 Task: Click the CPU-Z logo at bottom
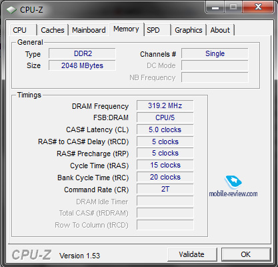pyautogui.click(x=31, y=255)
